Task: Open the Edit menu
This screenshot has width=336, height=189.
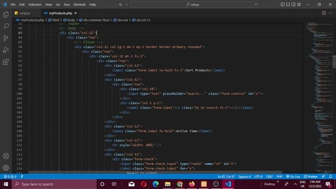Action: coord(22,5)
